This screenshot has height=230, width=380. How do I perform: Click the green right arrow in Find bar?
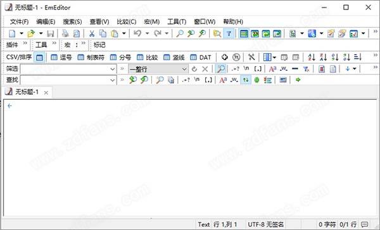pyautogui.click(x=298, y=80)
